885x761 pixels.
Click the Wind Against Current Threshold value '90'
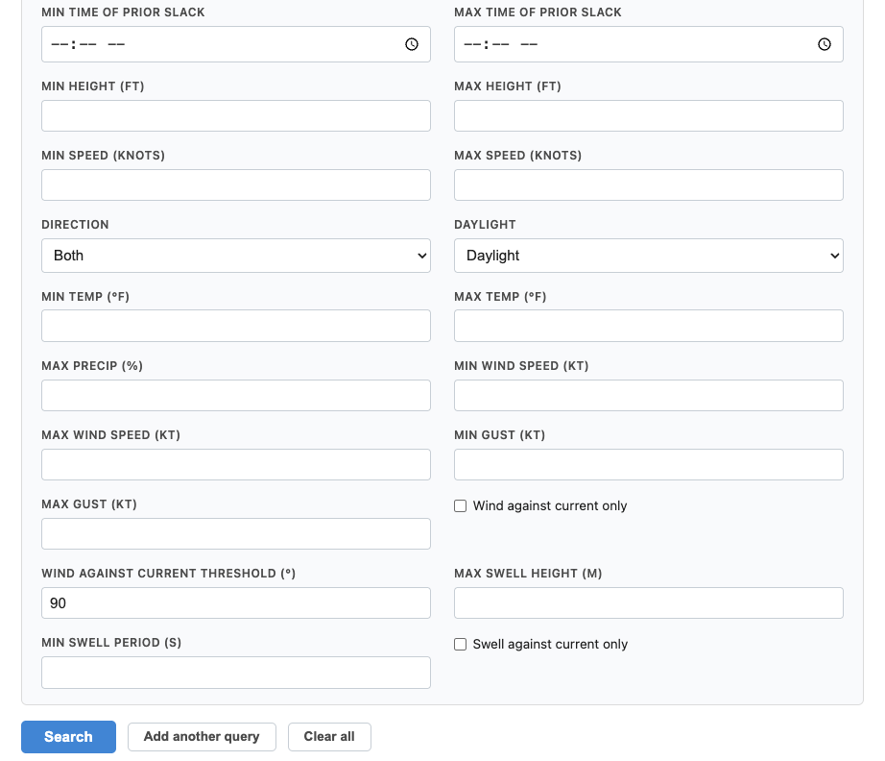236,602
